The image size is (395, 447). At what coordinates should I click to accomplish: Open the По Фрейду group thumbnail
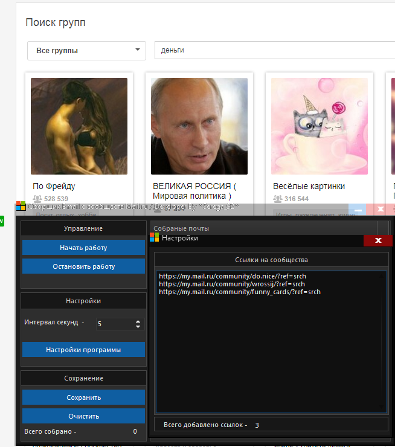click(79, 126)
